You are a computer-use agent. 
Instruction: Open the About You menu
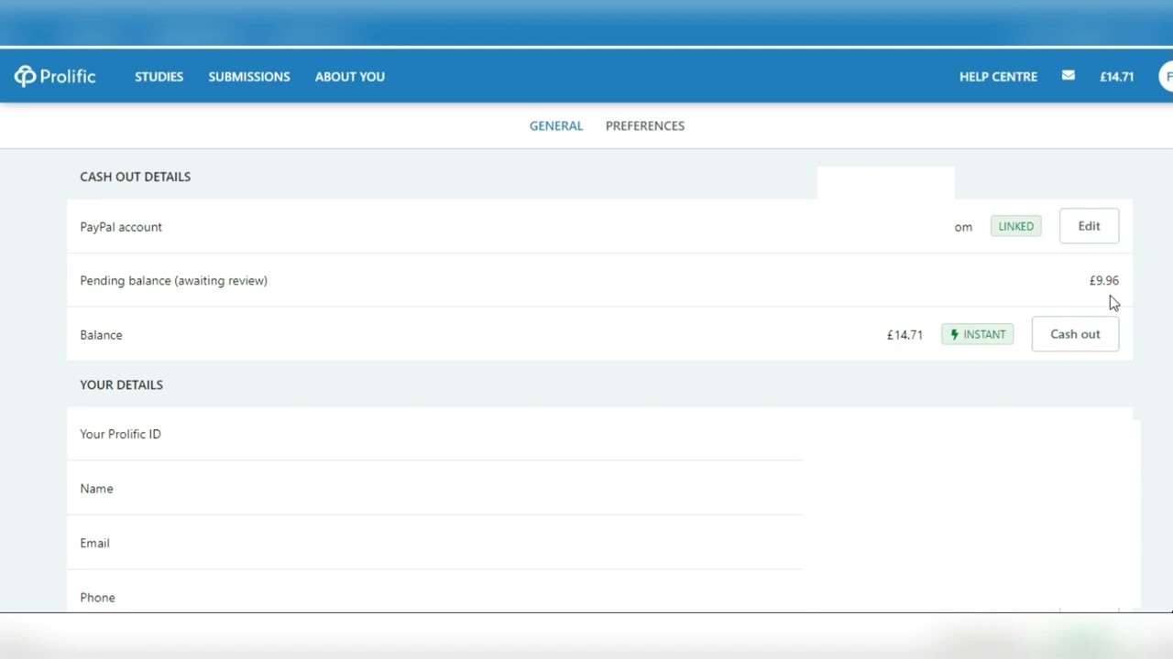tap(350, 77)
